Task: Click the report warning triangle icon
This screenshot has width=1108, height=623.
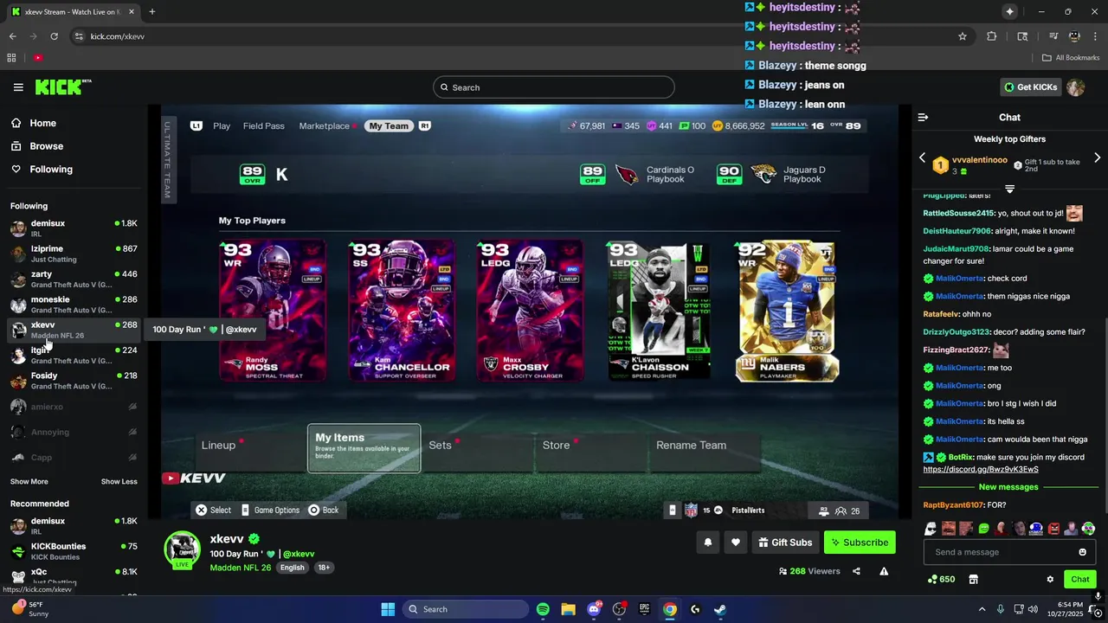Action: tap(884, 571)
